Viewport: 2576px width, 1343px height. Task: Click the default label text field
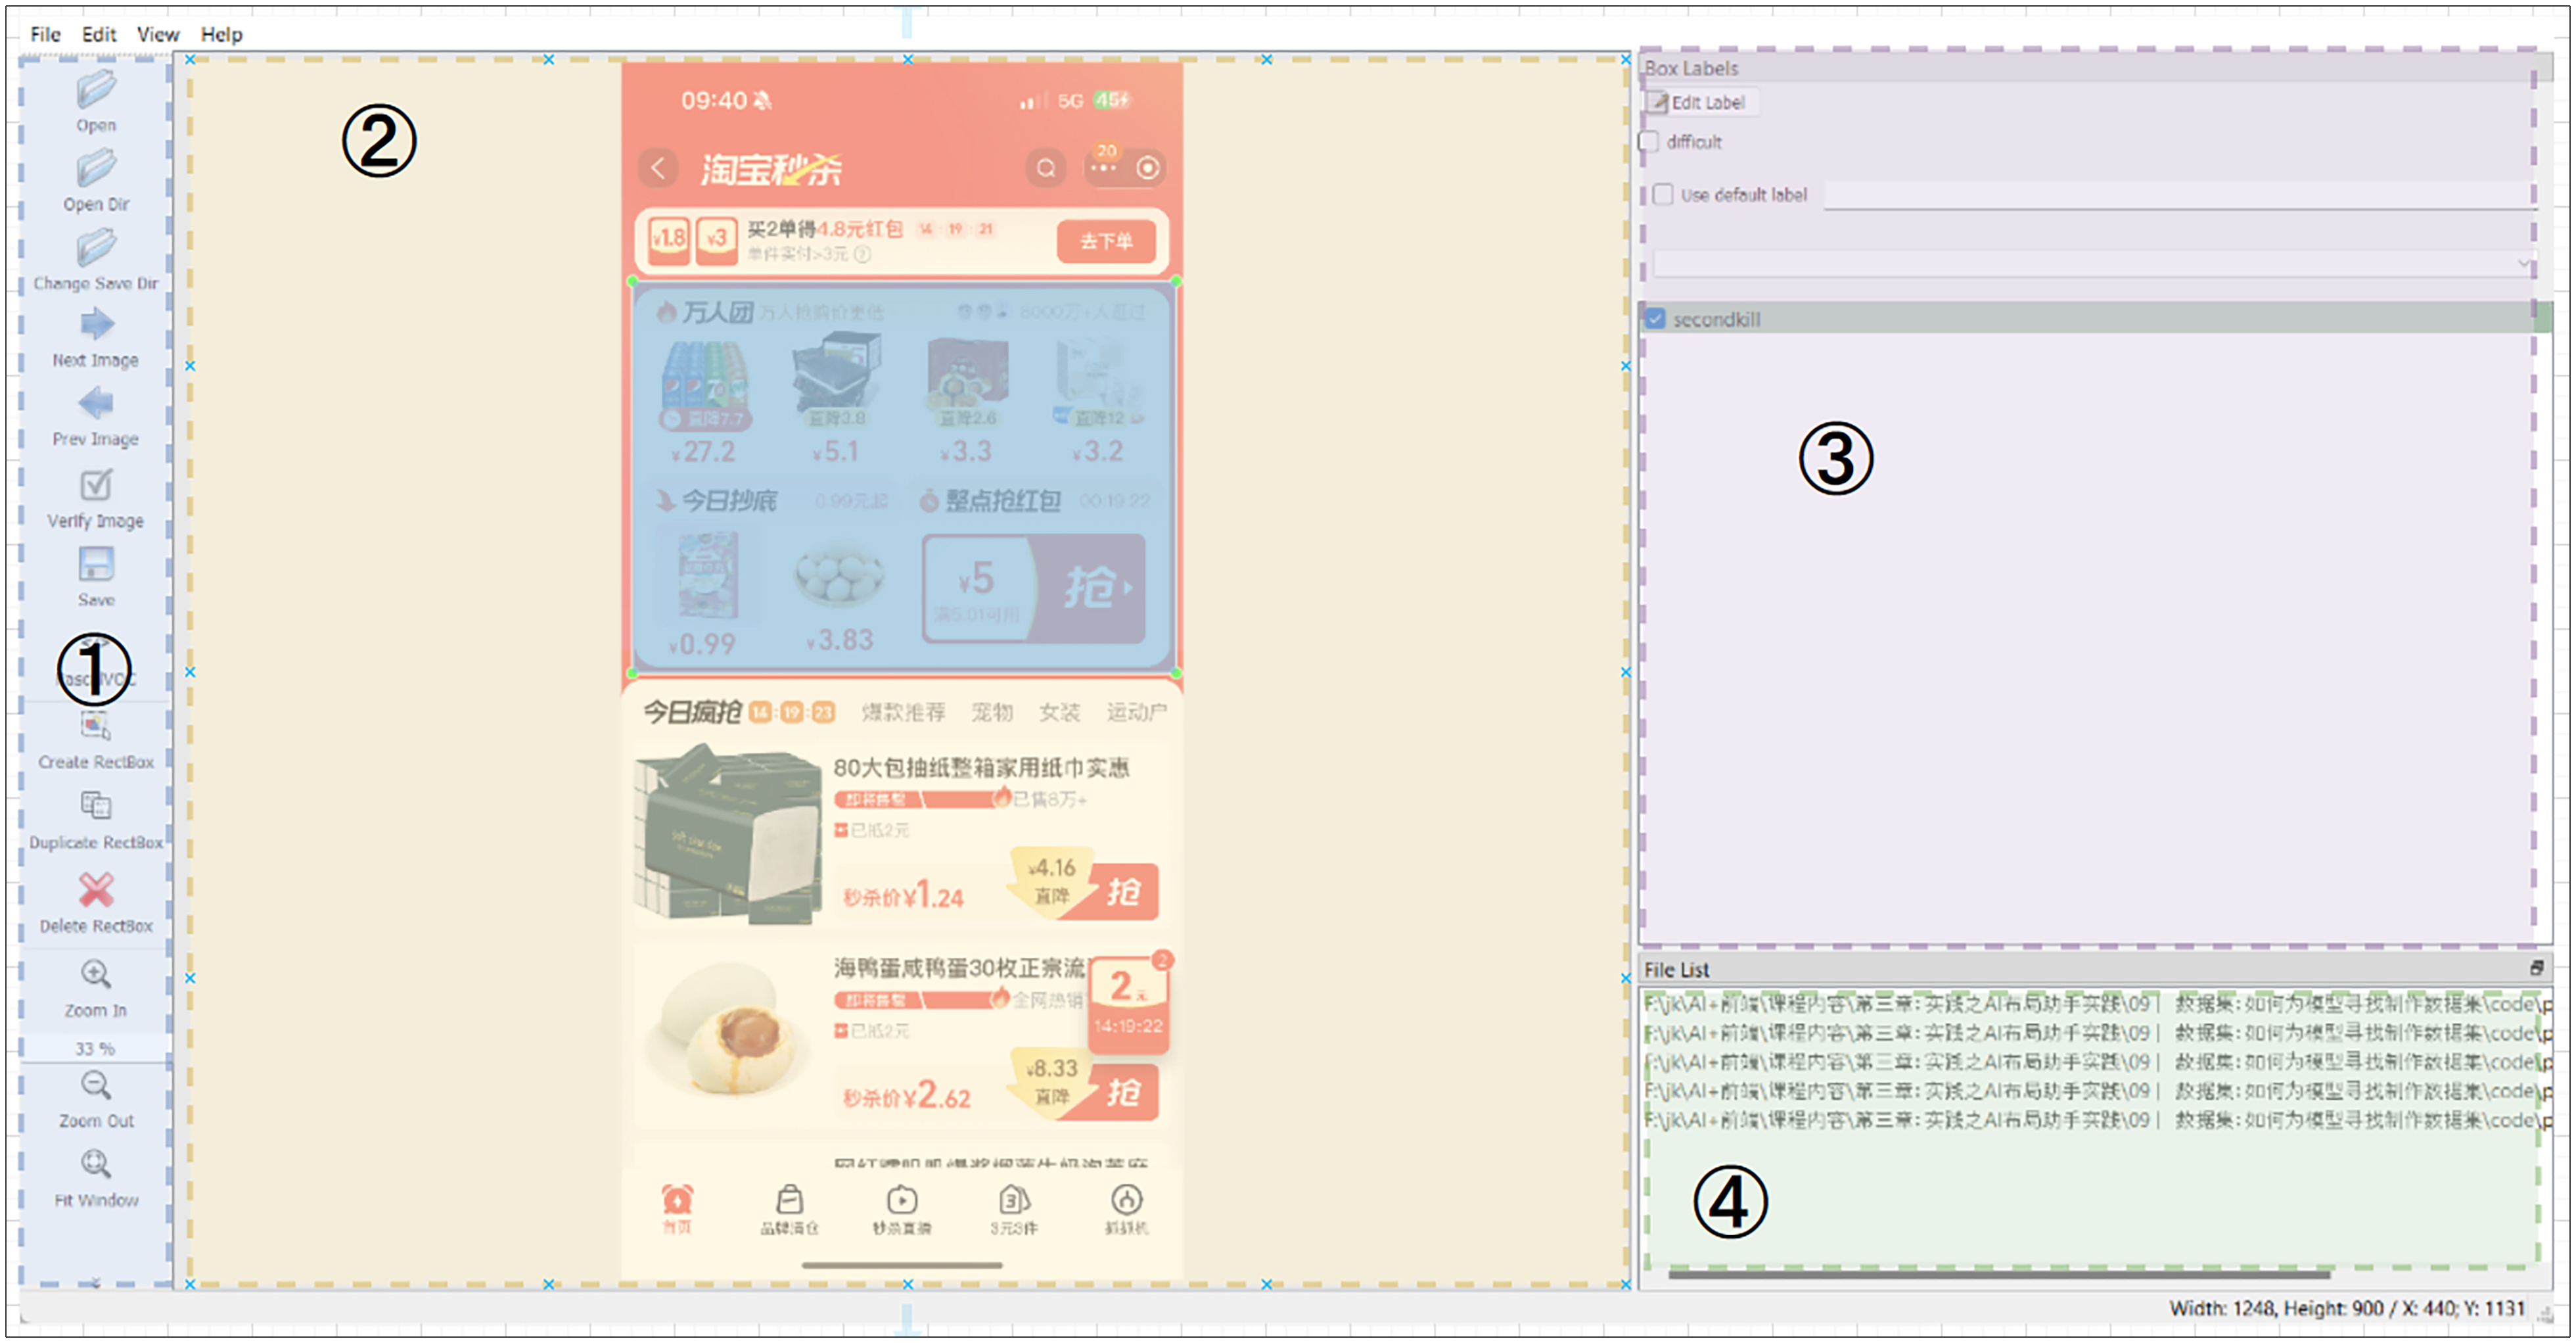point(2170,195)
